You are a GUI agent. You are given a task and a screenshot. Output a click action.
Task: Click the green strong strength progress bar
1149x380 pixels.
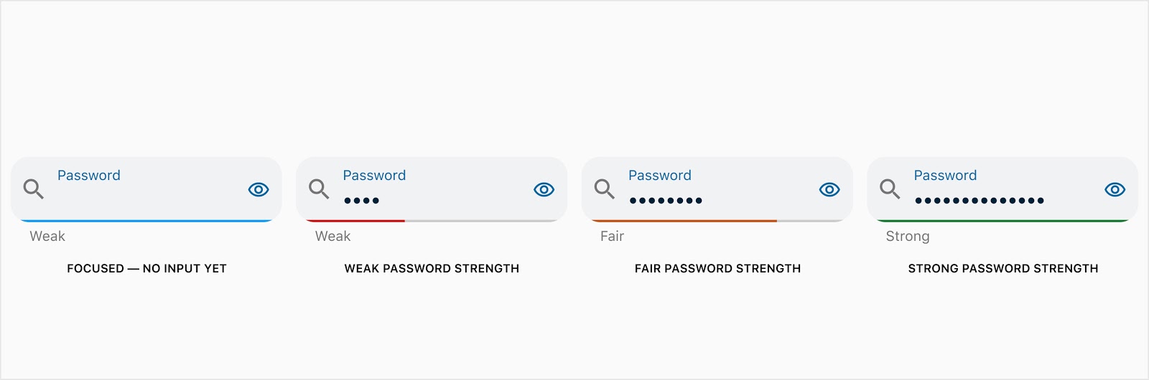click(1003, 221)
